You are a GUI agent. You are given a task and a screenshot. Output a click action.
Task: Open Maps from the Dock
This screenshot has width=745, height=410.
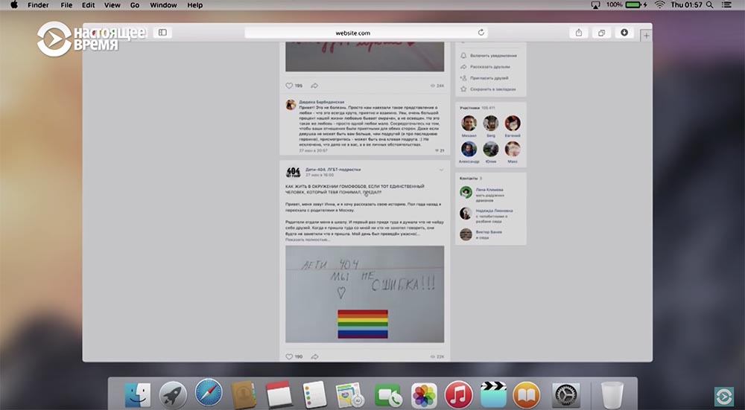click(349, 395)
